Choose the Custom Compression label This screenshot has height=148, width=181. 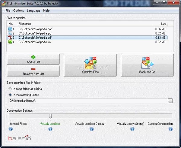(x=160, y=124)
